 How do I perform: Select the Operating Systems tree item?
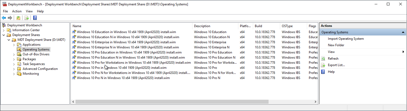click(x=36, y=49)
